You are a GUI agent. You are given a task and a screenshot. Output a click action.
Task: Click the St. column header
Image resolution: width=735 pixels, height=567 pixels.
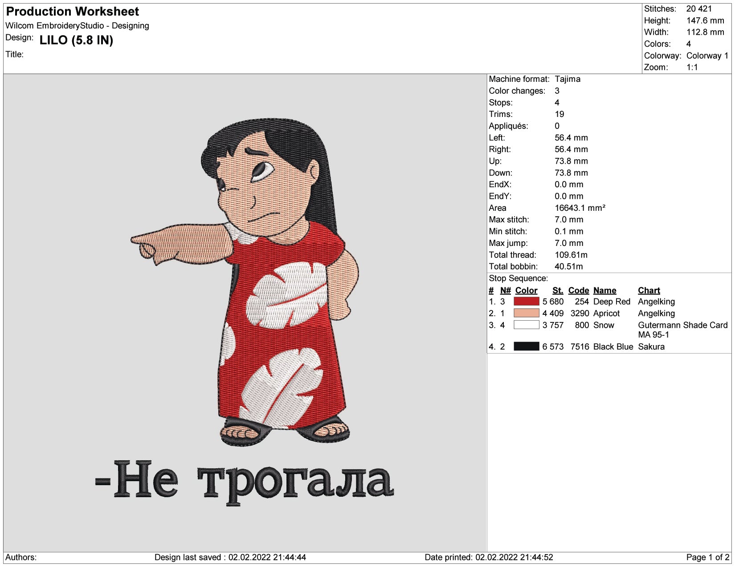click(558, 290)
